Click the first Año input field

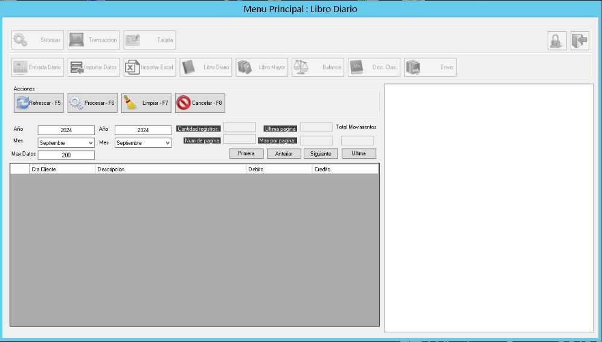[x=66, y=130]
